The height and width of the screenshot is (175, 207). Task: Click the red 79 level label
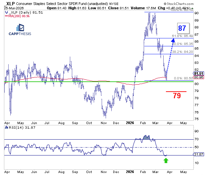(177, 96)
